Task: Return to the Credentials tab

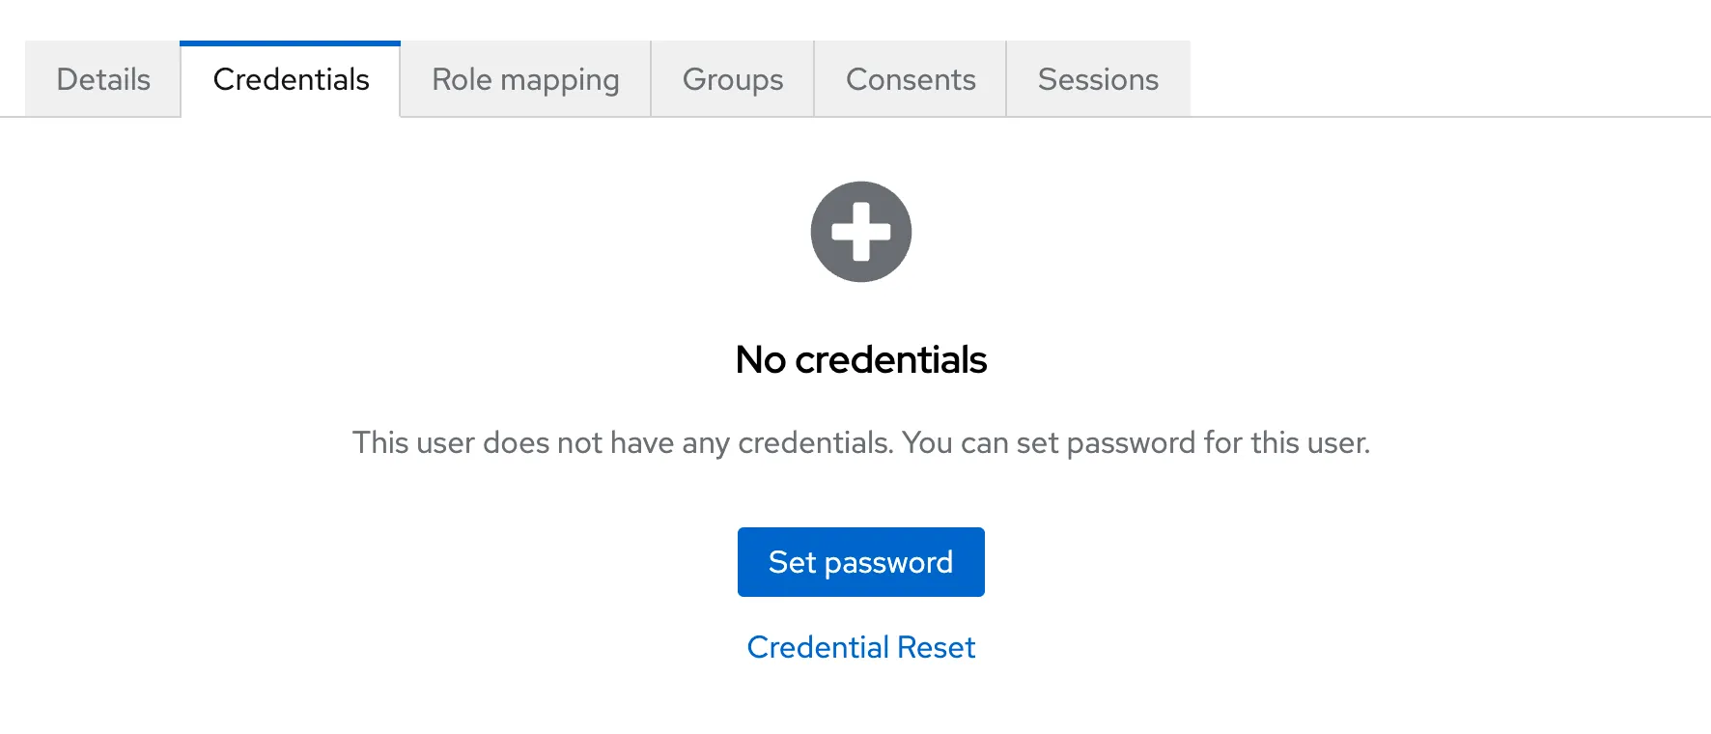Action: 290,79
